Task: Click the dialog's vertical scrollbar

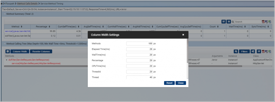Action: (x=187, y=59)
